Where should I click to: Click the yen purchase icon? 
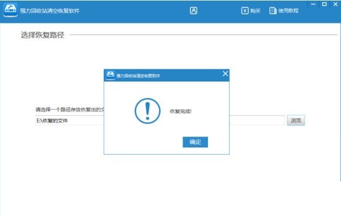[244, 11]
